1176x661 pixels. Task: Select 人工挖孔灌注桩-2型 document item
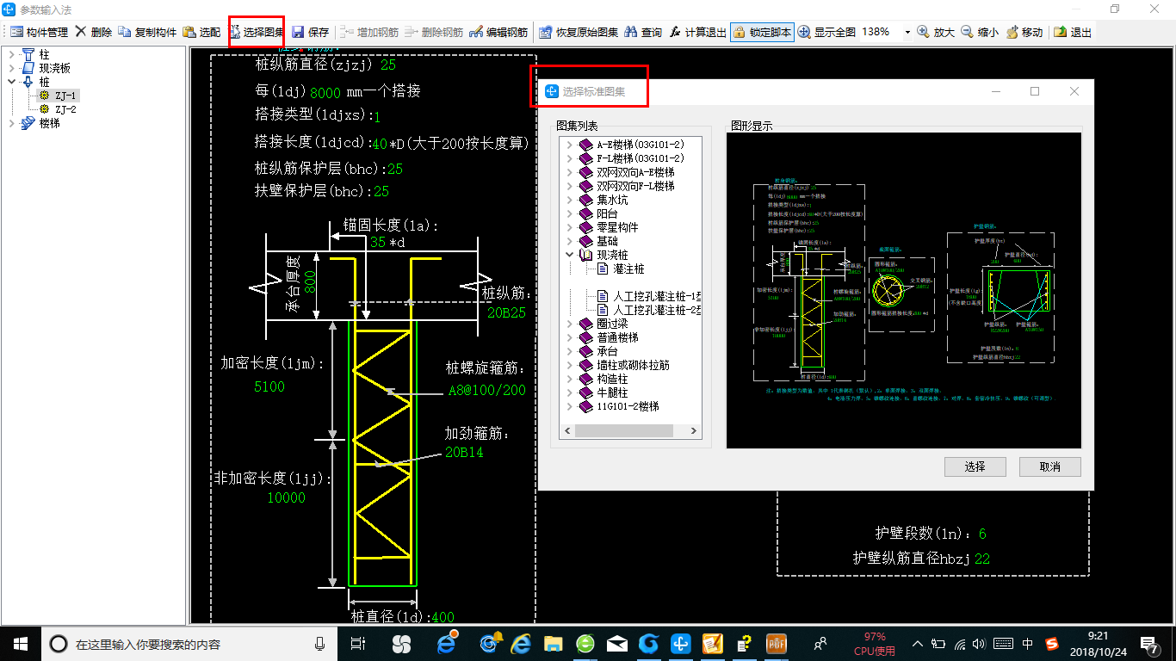(657, 310)
